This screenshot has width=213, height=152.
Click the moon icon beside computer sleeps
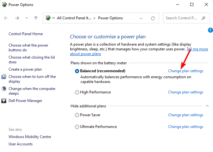(4, 89)
